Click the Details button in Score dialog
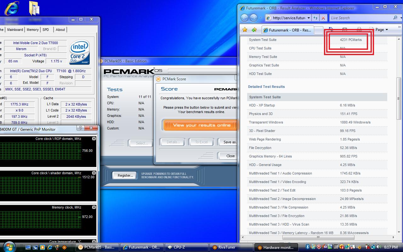This screenshot has height=252, width=403. (x=173, y=142)
